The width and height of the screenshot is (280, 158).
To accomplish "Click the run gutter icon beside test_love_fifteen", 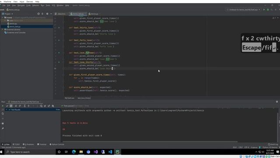I will coord(59,53).
